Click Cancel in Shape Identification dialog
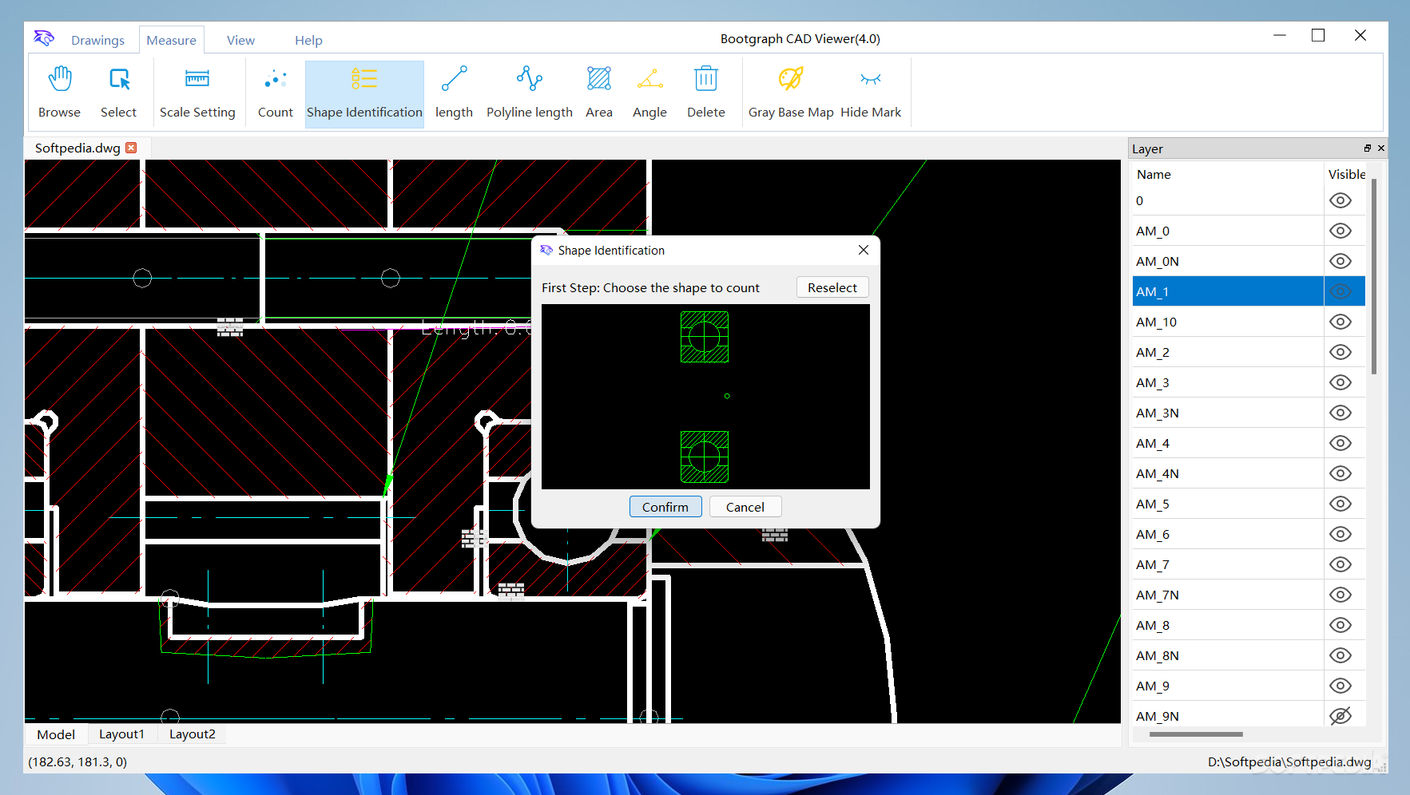This screenshot has width=1410, height=795. click(745, 507)
